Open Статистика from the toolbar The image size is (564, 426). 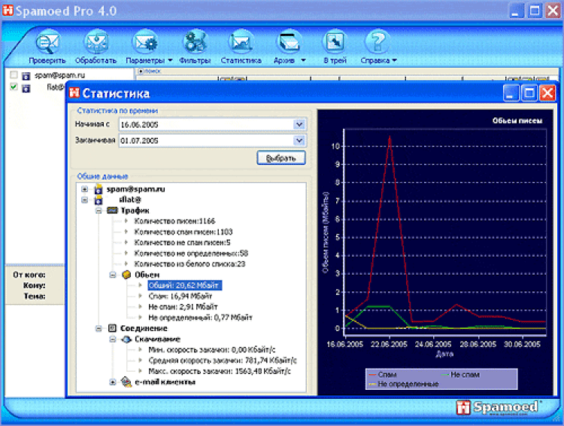pos(241,42)
